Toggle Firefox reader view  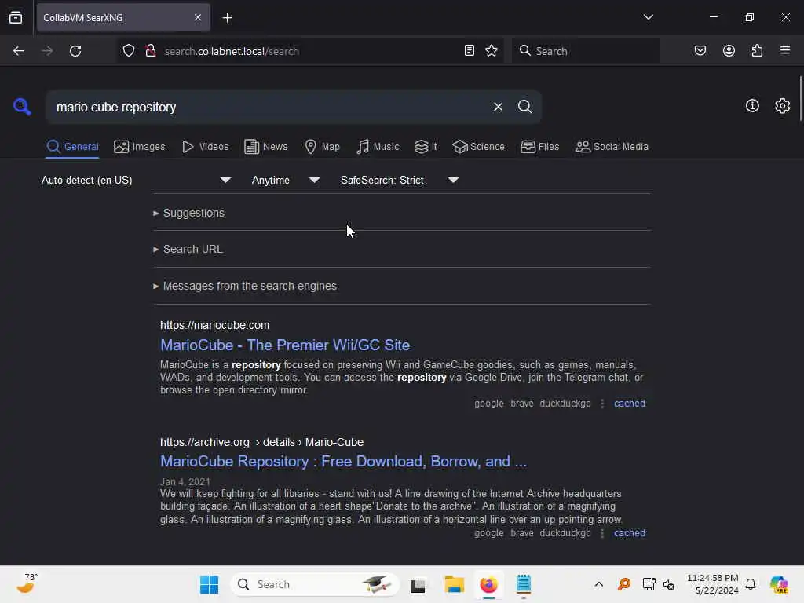pyautogui.click(x=470, y=51)
